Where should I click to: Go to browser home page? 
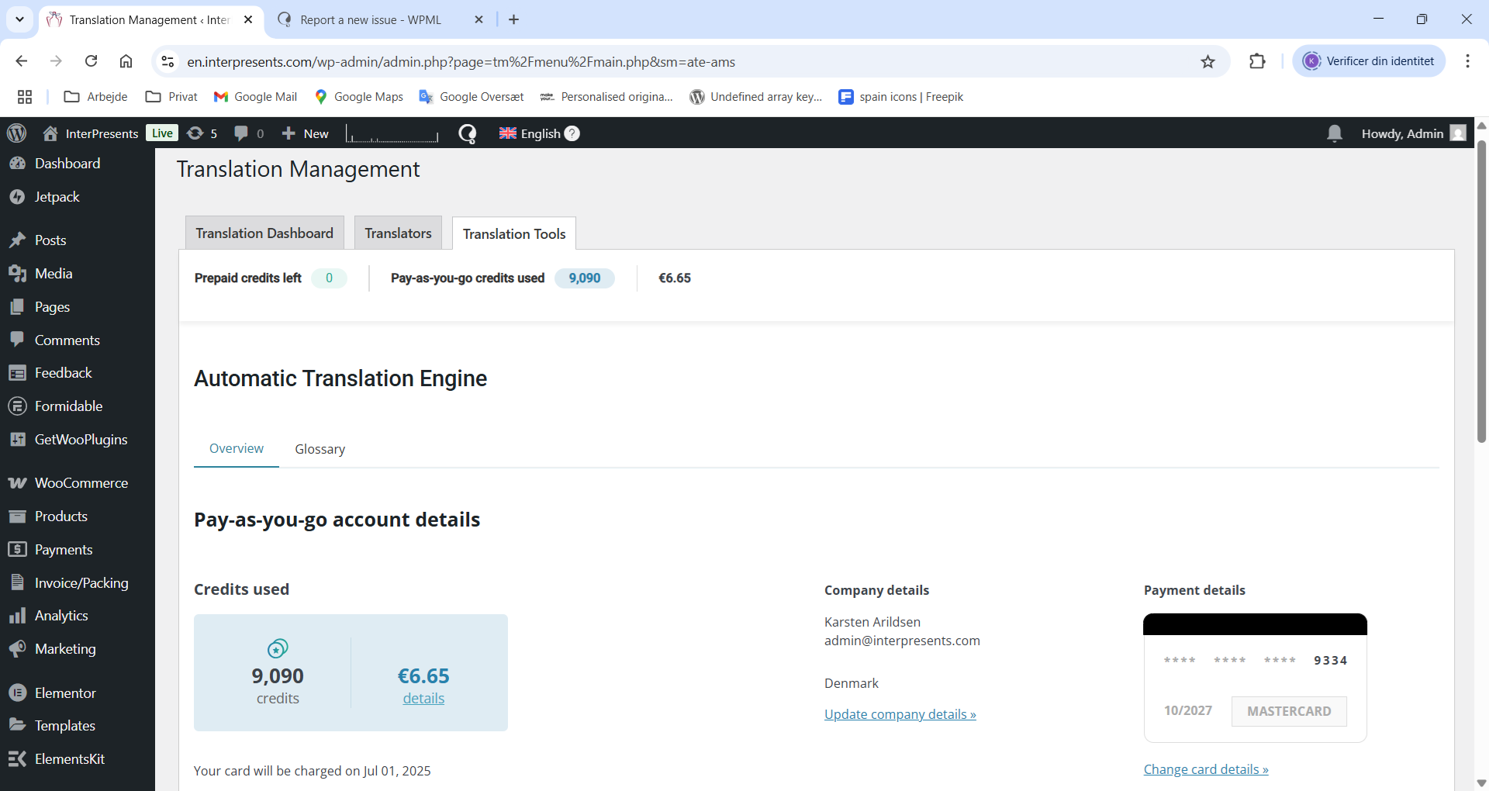(126, 61)
